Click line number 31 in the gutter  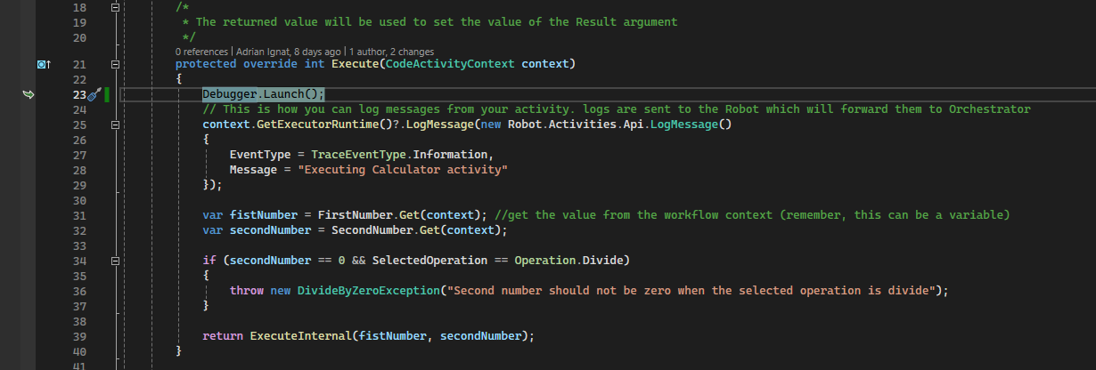click(x=78, y=215)
